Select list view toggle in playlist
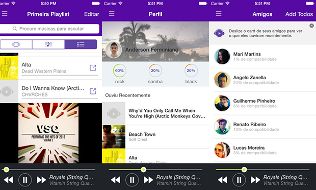This screenshot has height=190, width=316. [81, 44]
